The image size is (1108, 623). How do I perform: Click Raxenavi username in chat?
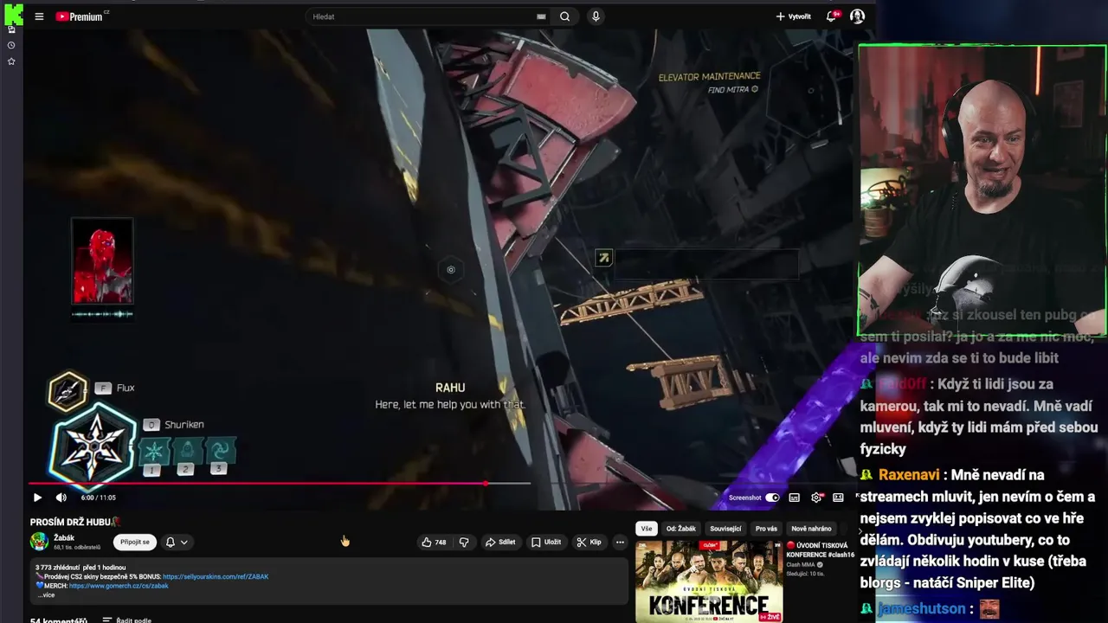pos(909,475)
